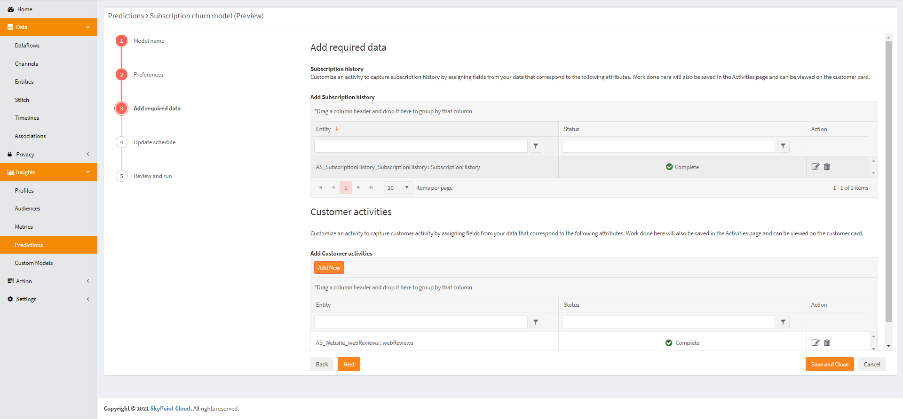Expand the Privacy menu chevron
The width and height of the screenshot is (903, 419).
click(88, 154)
